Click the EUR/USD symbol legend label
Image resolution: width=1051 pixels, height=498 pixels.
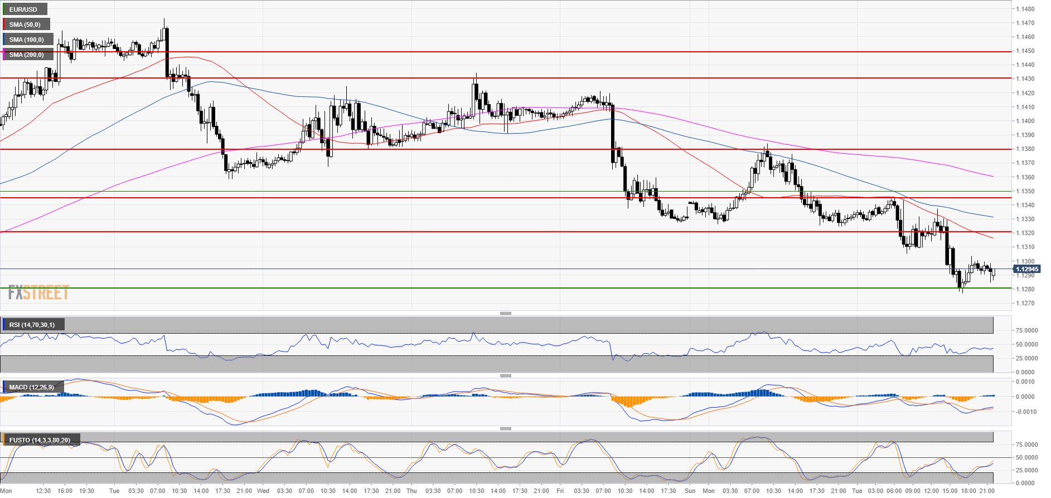pos(24,9)
